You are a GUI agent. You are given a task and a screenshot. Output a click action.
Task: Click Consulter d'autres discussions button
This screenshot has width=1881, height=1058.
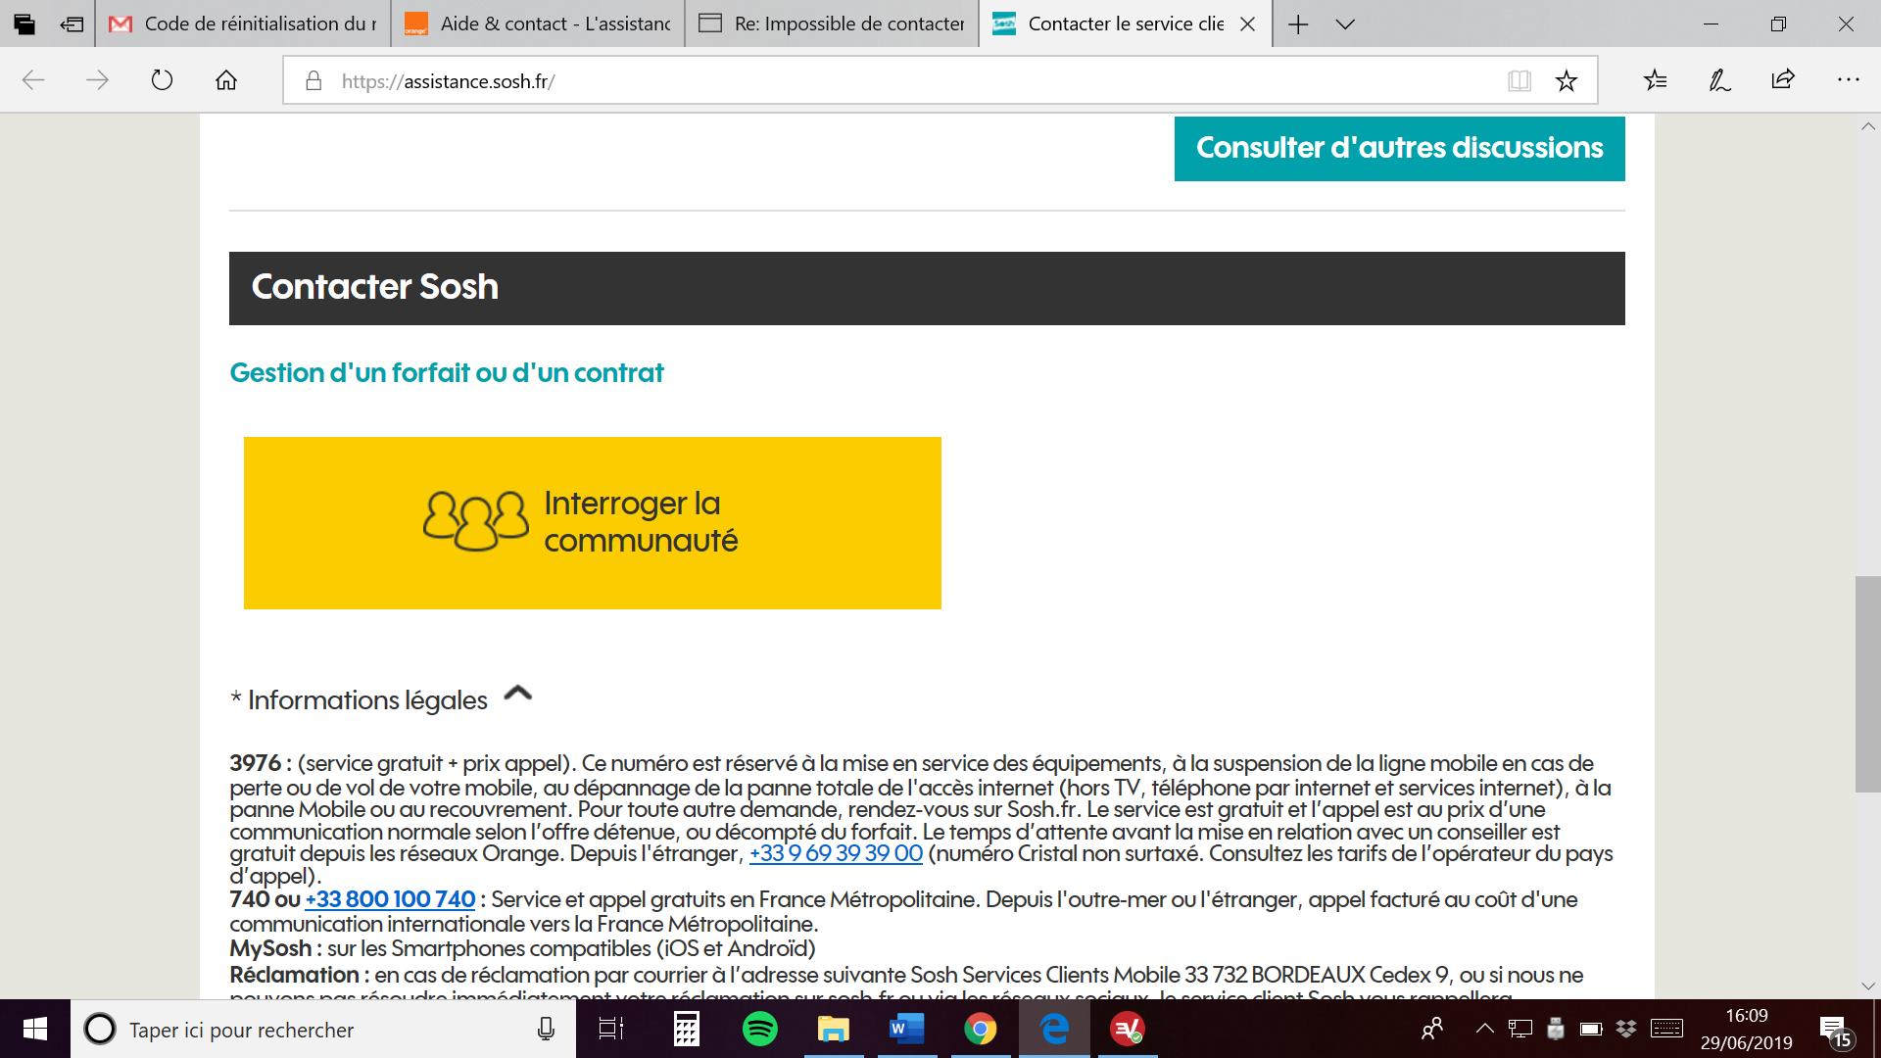(x=1399, y=148)
